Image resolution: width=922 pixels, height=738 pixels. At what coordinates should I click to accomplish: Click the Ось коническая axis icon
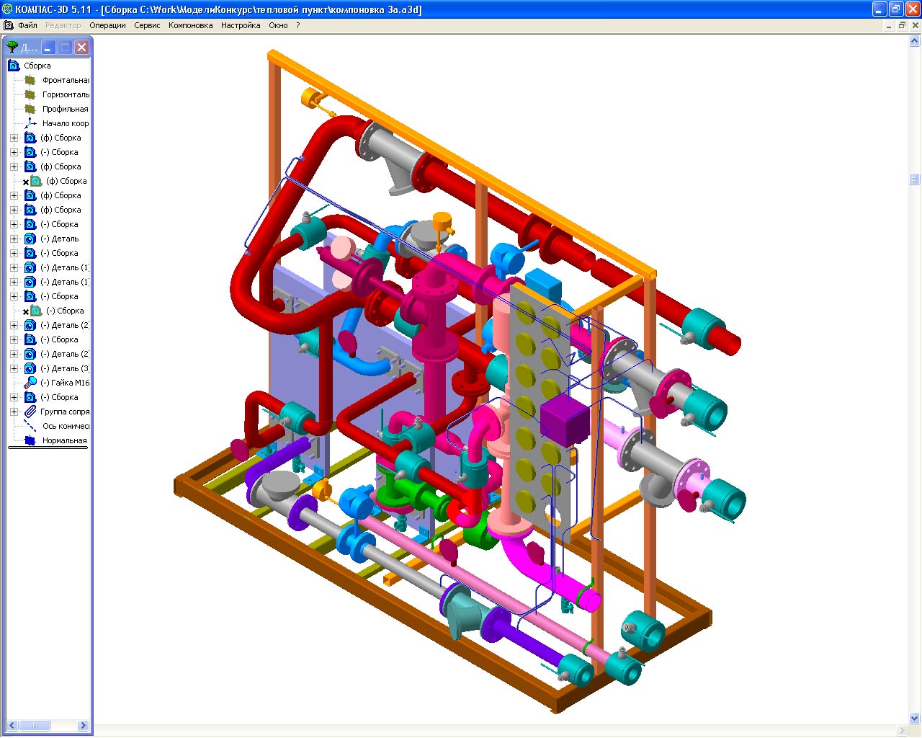click(x=30, y=426)
